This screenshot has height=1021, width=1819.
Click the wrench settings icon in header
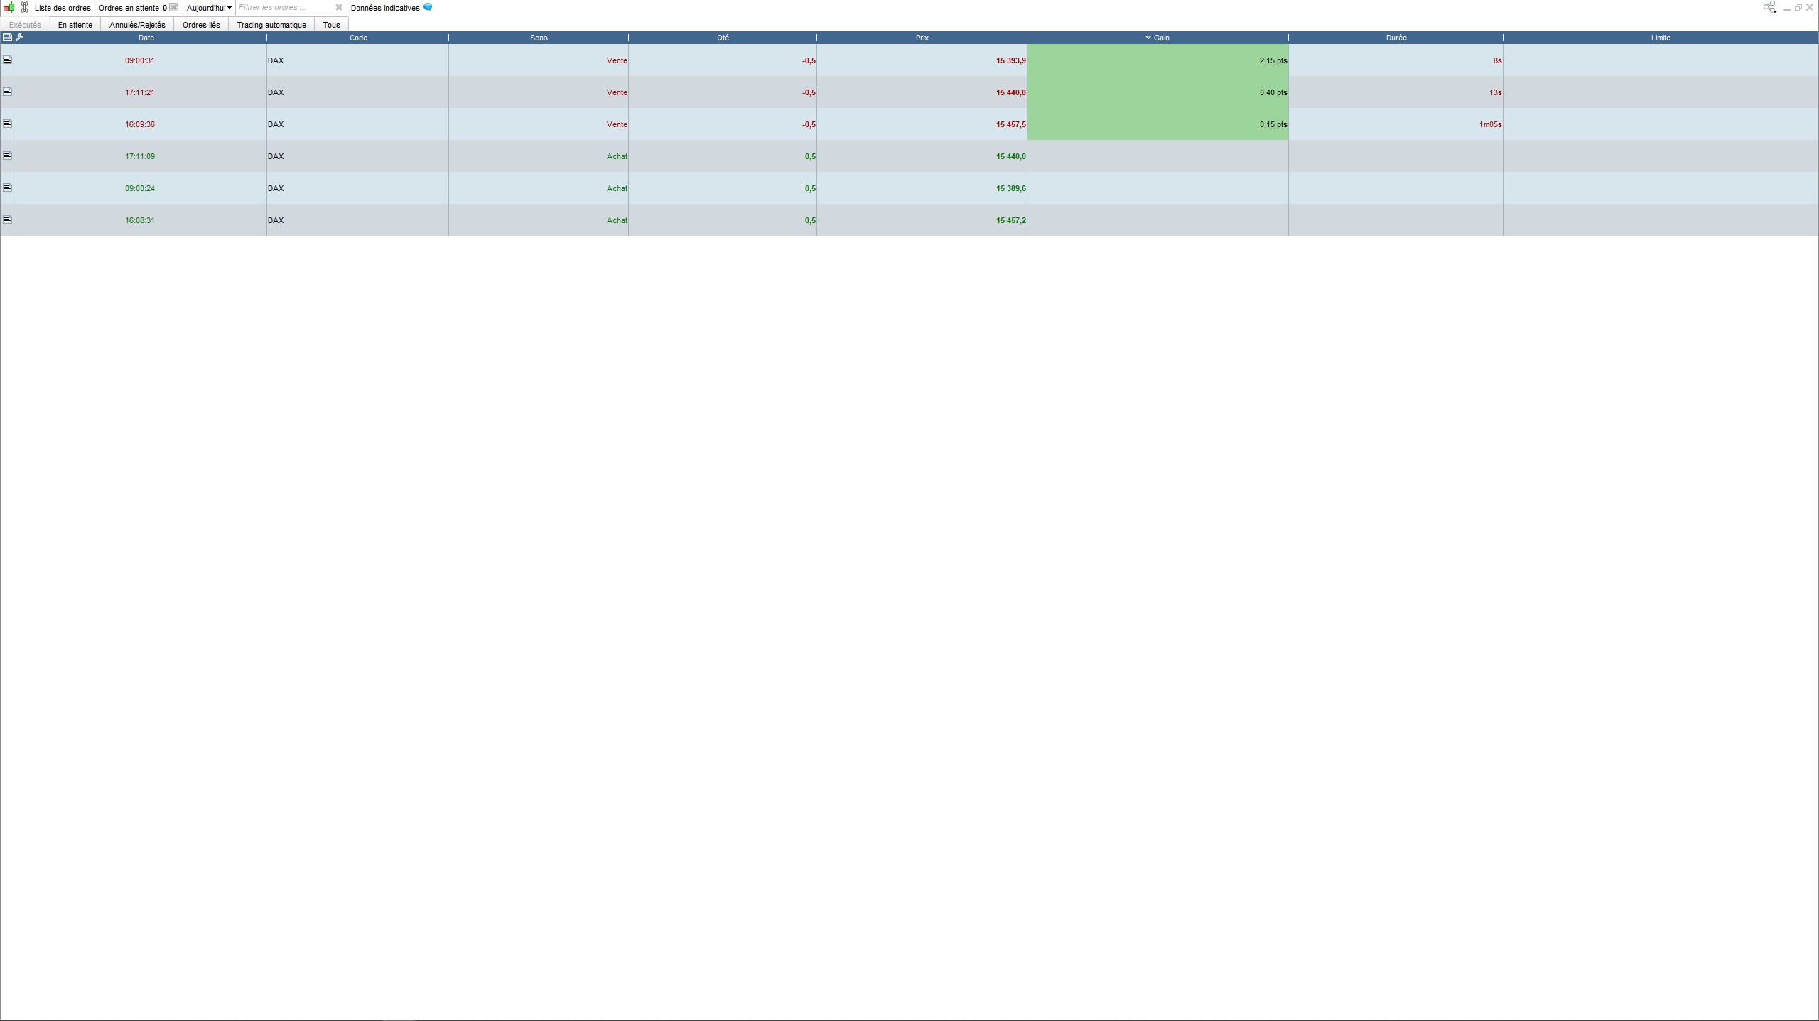(20, 38)
